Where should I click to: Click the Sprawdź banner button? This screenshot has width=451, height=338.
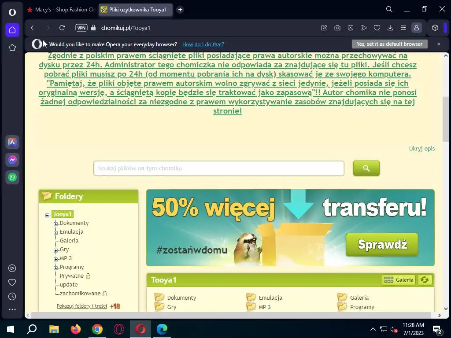click(382, 245)
